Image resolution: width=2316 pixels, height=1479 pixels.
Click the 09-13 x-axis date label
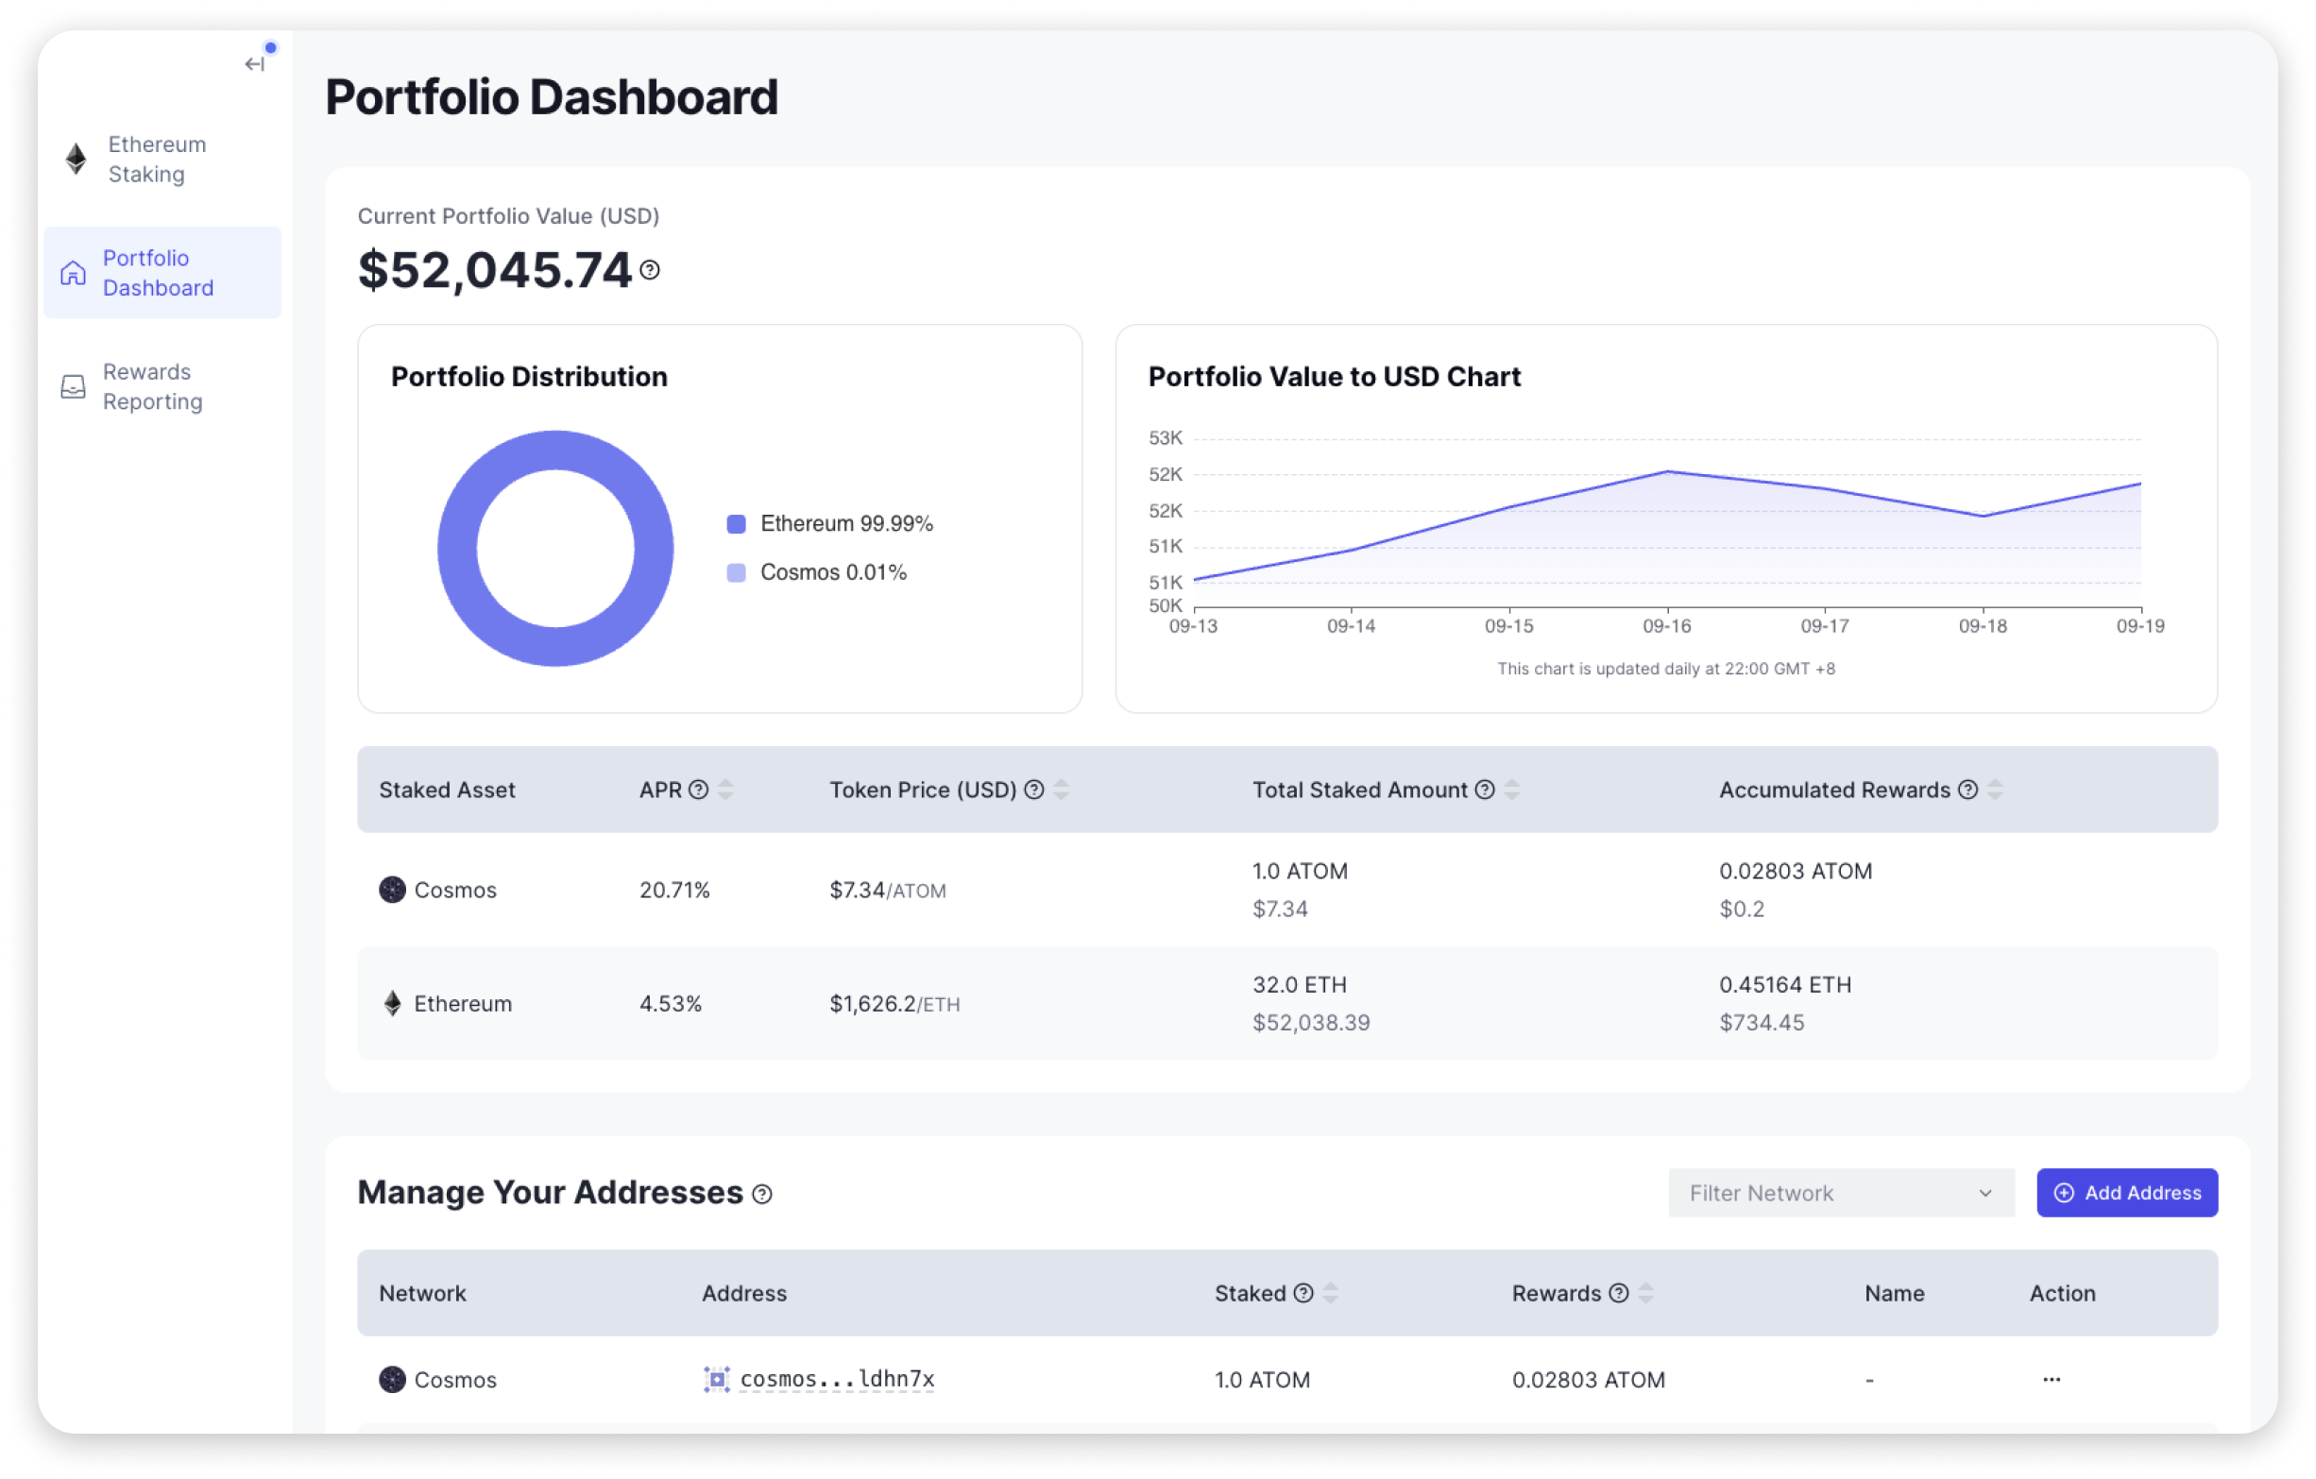point(1193,627)
